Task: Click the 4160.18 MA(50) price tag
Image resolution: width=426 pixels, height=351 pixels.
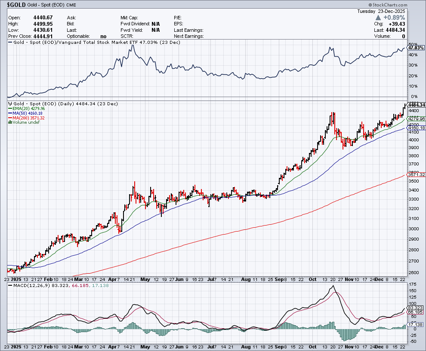Action: pyautogui.click(x=417, y=128)
